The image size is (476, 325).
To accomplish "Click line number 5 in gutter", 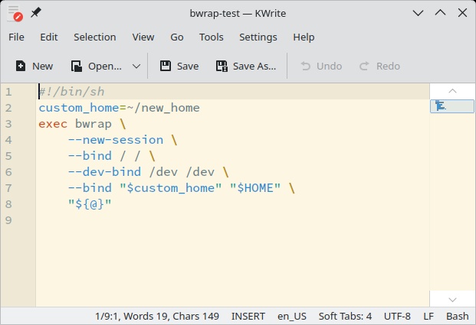I will (x=8, y=156).
